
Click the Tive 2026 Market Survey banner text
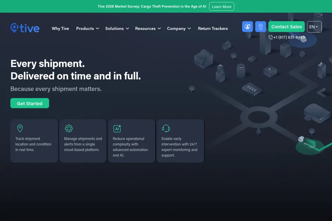152,6
